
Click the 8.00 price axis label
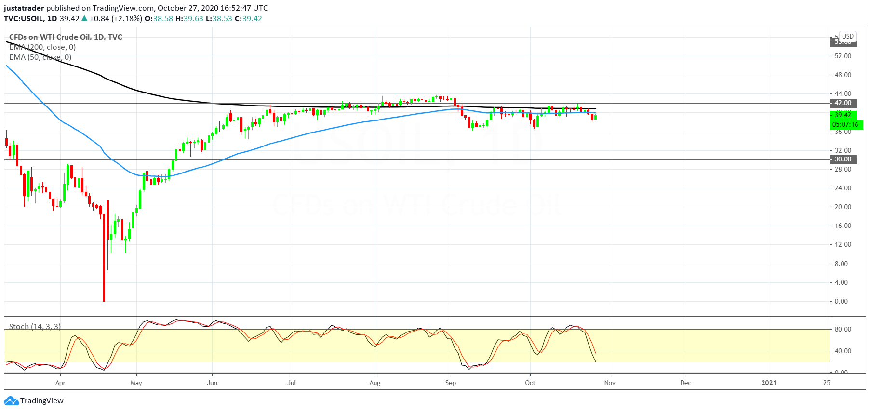tap(841, 264)
